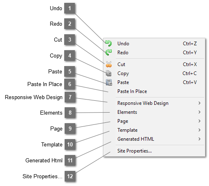Viewport: 209px width, 186px height.
Task: Click the Responsive Web Design legend label
Action: click(x=34, y=97)
